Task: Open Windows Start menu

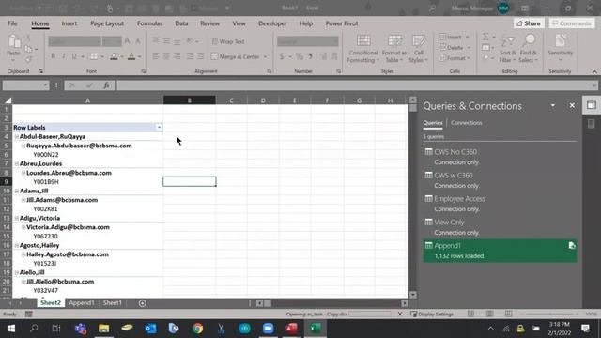Action: tap(11, 329)
